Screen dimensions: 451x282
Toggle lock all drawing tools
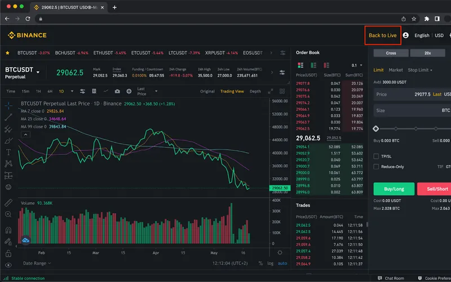(x=8, y=253)
